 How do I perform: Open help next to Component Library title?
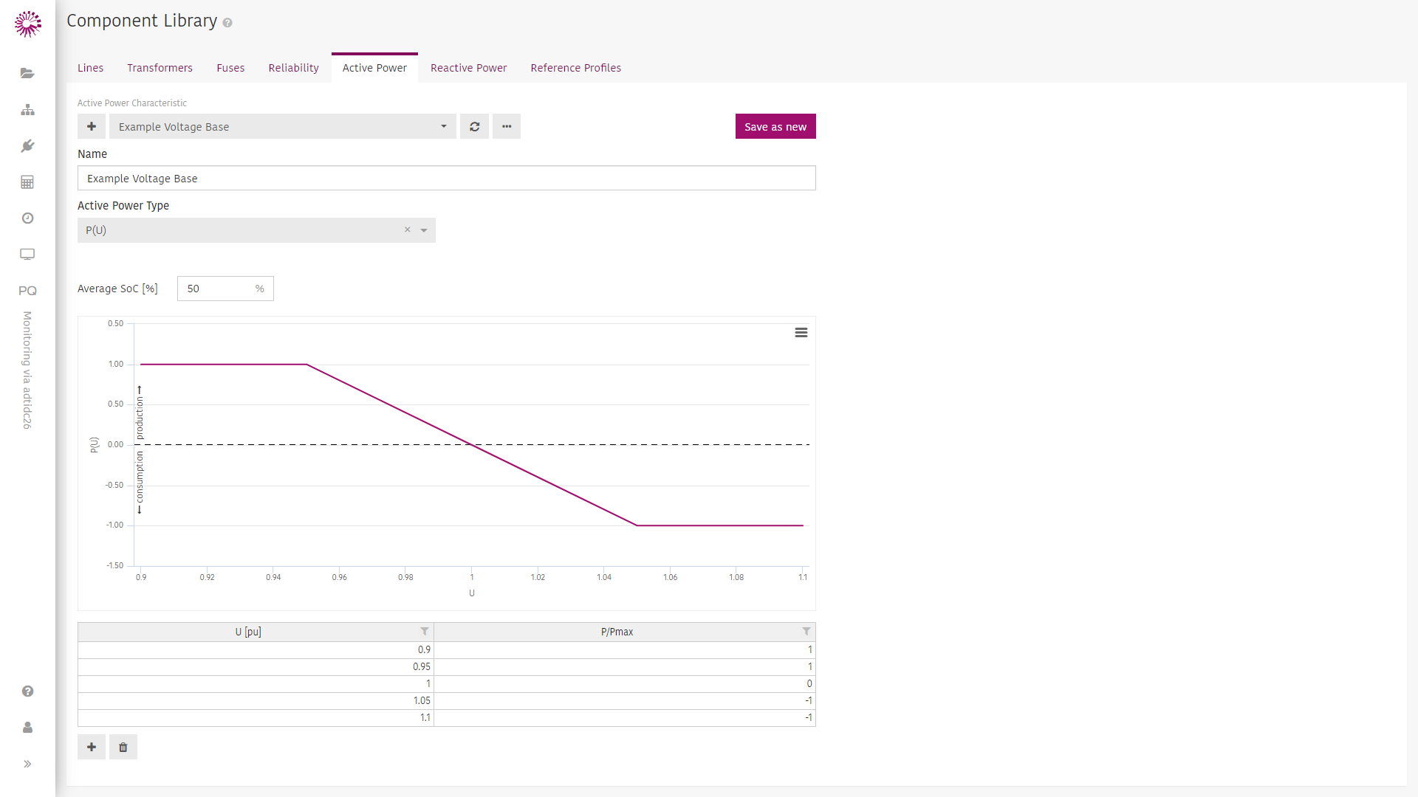[x=227, y=23]
